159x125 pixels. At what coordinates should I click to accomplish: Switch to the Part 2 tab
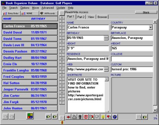[x=81, y=17]
